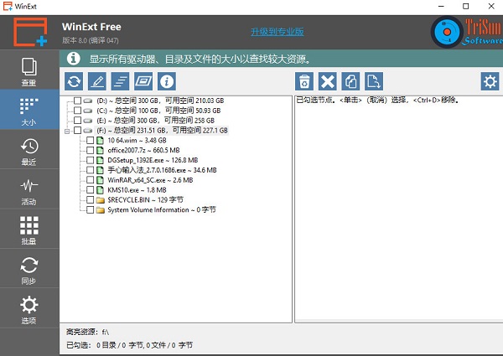This screenshot has width=503, height=356.
Task: Select office2007.7z ~ 660.5 MB entry
Action: click(x=143, y=150)
